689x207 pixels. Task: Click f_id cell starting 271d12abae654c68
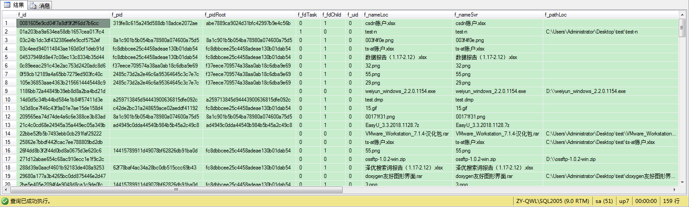tap(63, 159)
